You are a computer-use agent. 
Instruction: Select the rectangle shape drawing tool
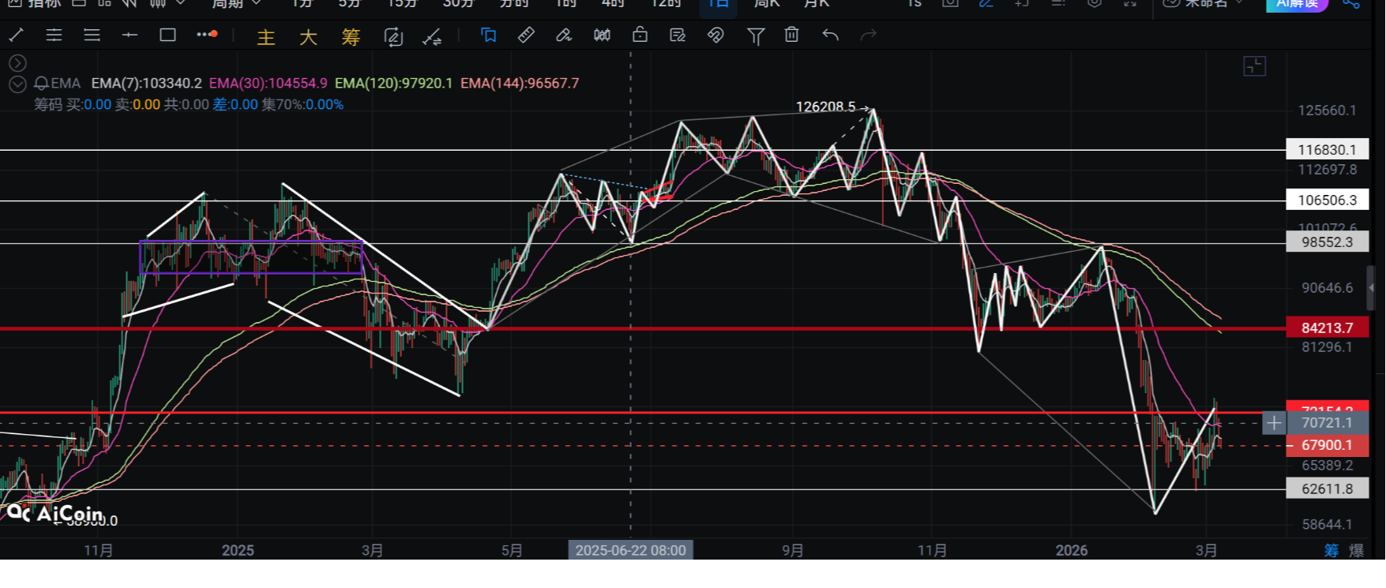tap(167, 36)
